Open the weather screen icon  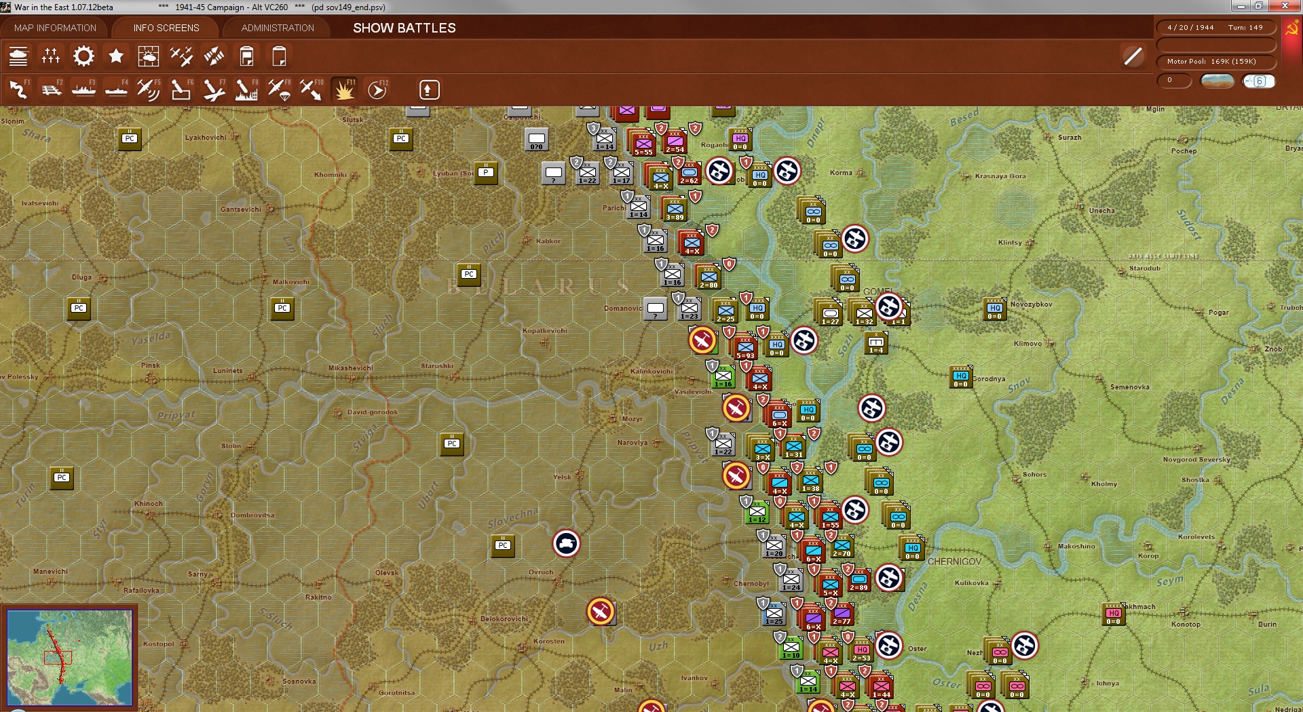149,56
